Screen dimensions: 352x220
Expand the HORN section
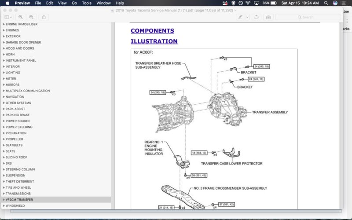point(4,54)
